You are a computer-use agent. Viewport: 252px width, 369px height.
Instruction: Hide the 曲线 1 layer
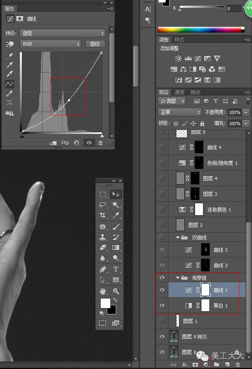pyautogui.click(x=162, y=290)
